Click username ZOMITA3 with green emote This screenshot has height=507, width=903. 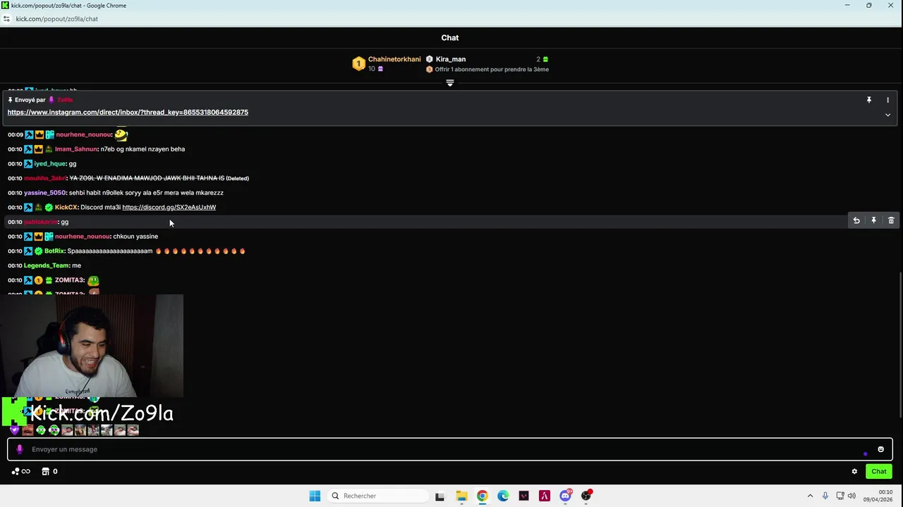click(70, 280)
